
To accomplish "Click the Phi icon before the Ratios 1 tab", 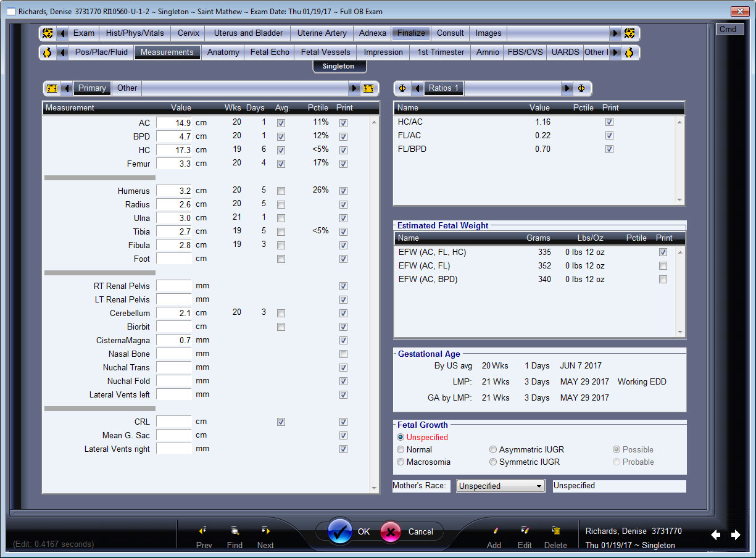I will click(x=402, y=88).
